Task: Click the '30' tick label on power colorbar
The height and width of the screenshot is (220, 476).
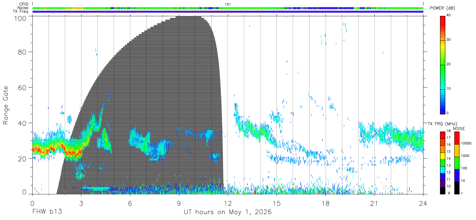Action: pyautogui.click(x=449, y=40)
